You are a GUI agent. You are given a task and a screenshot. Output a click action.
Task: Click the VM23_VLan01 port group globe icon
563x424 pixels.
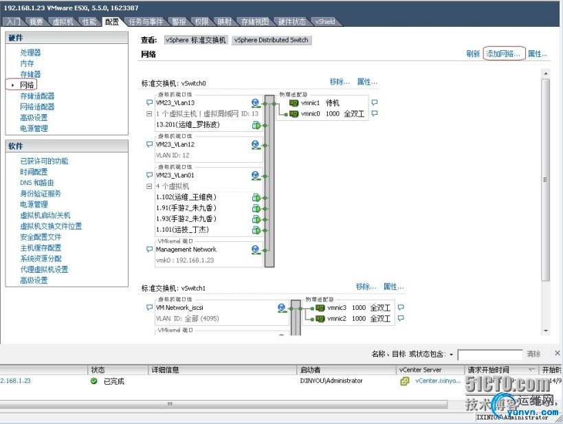click(255, 175)
